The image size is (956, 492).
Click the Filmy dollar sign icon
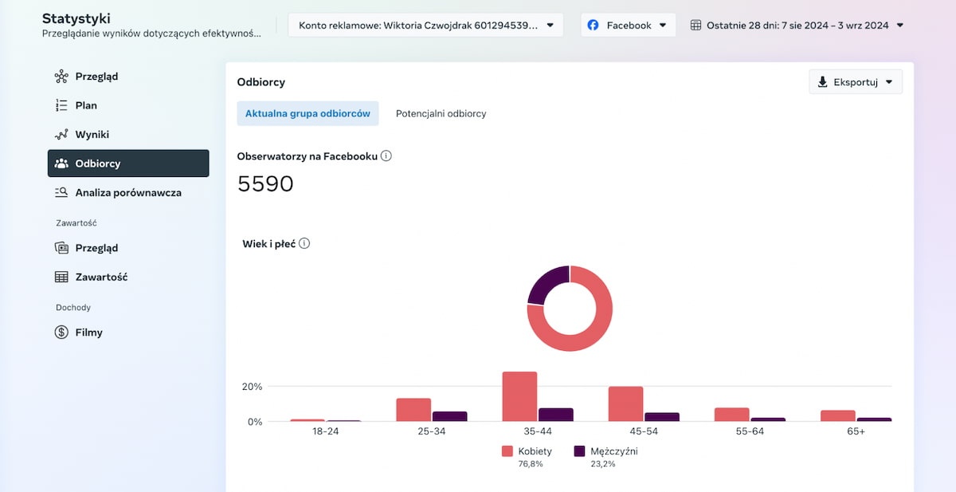point(61,333)
